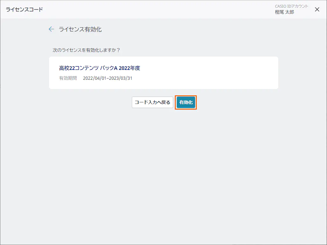Image resolution: width=327 pixels, height=245 pixels.
Task: Close the ライセンスコード window with the X
Action: point(317,10)
